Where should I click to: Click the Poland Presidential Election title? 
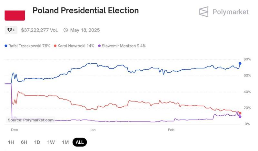coord(85,11)
